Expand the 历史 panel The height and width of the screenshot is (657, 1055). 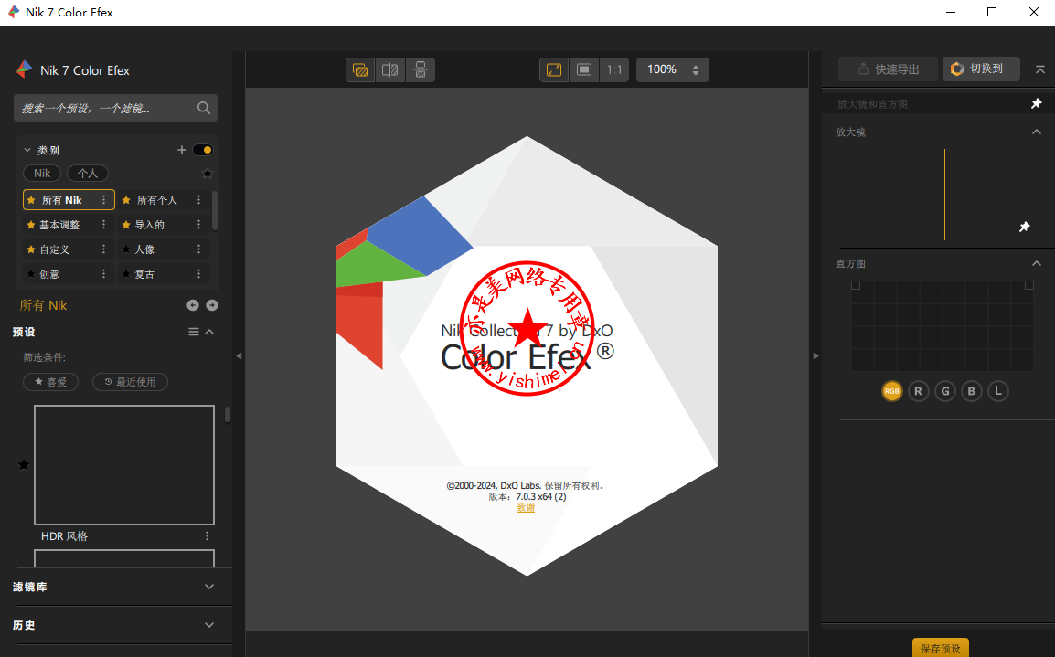[x=209, y=625]
